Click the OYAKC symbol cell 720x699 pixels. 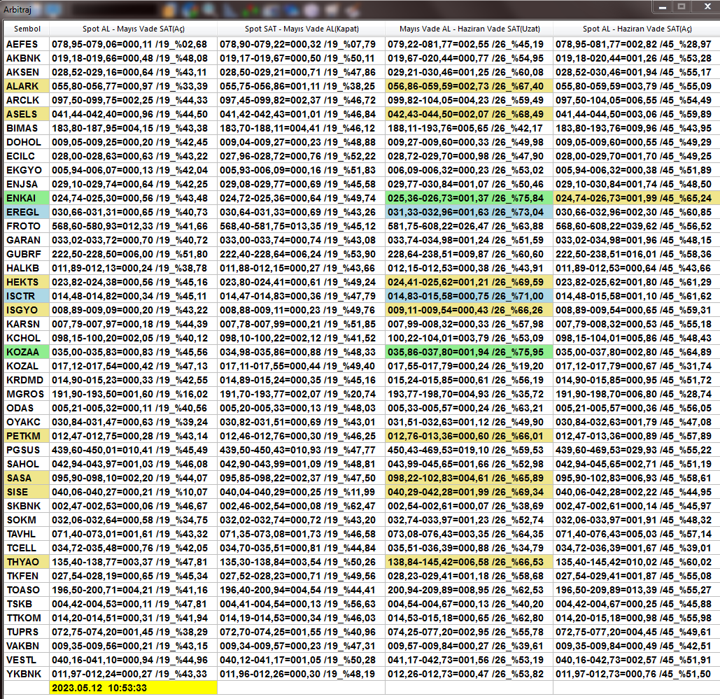(x=27, y=423)
